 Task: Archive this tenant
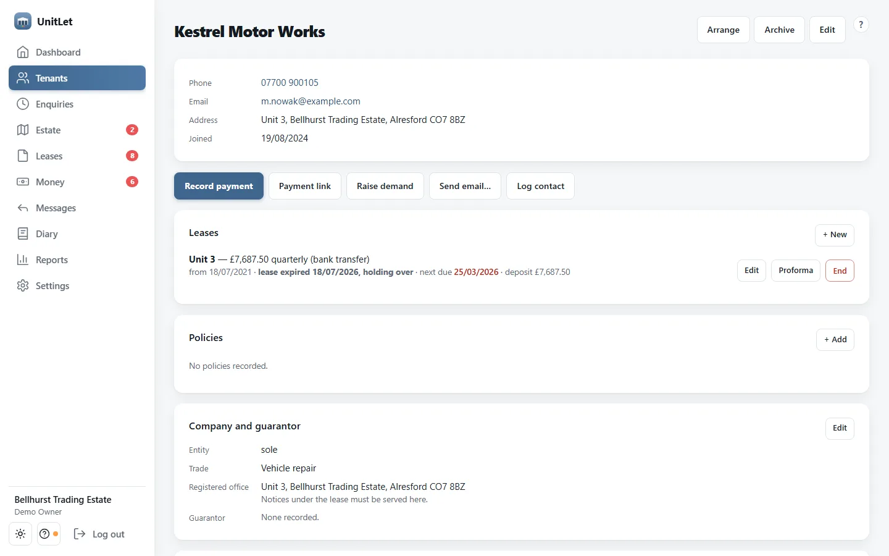click(x=779, y=30)
